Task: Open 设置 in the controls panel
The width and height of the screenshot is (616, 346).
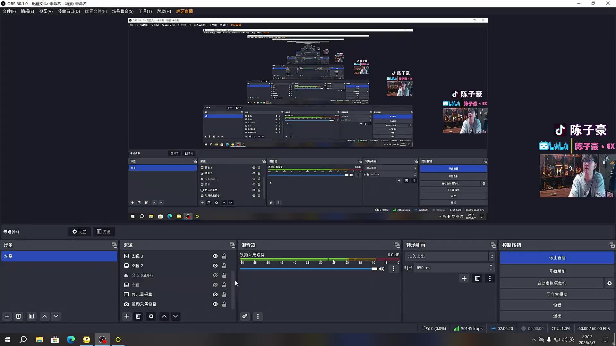Action: [557, 305]
